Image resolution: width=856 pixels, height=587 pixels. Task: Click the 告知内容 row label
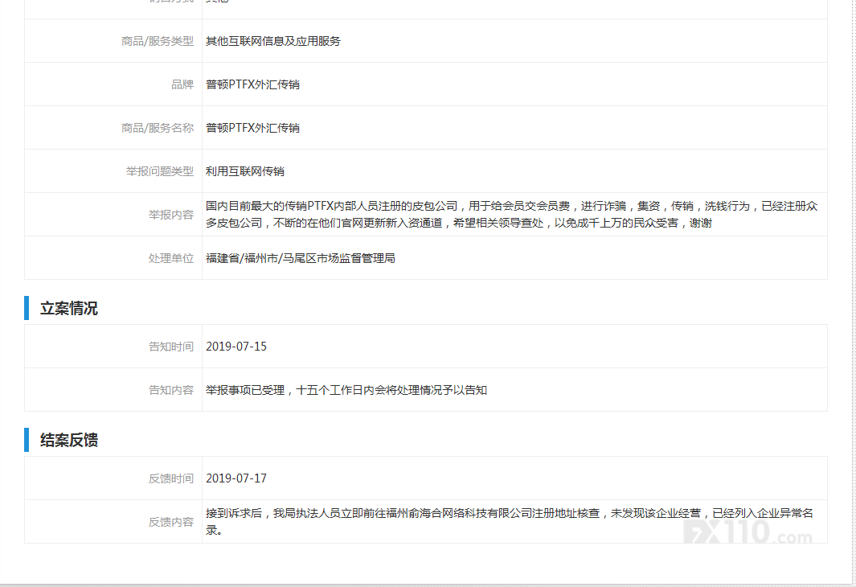click(x=171, y=390)
